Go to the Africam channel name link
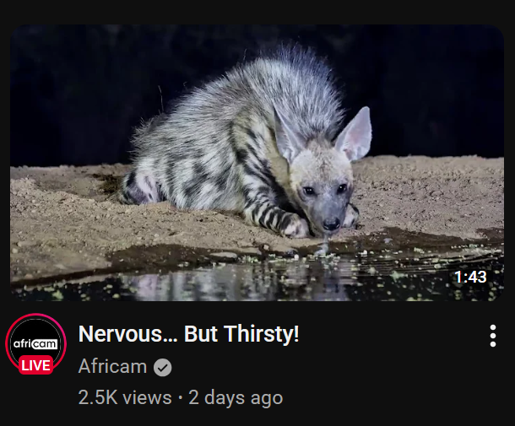 (x=112, y=366)
